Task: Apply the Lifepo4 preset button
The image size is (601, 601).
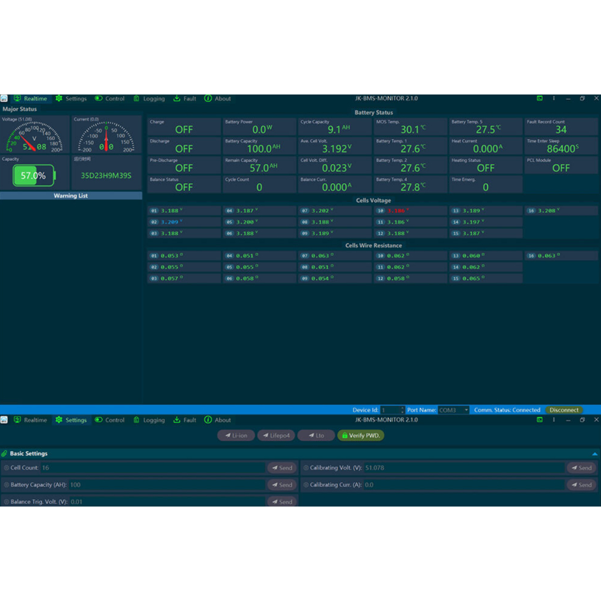Action: click(x=276, y=435)
